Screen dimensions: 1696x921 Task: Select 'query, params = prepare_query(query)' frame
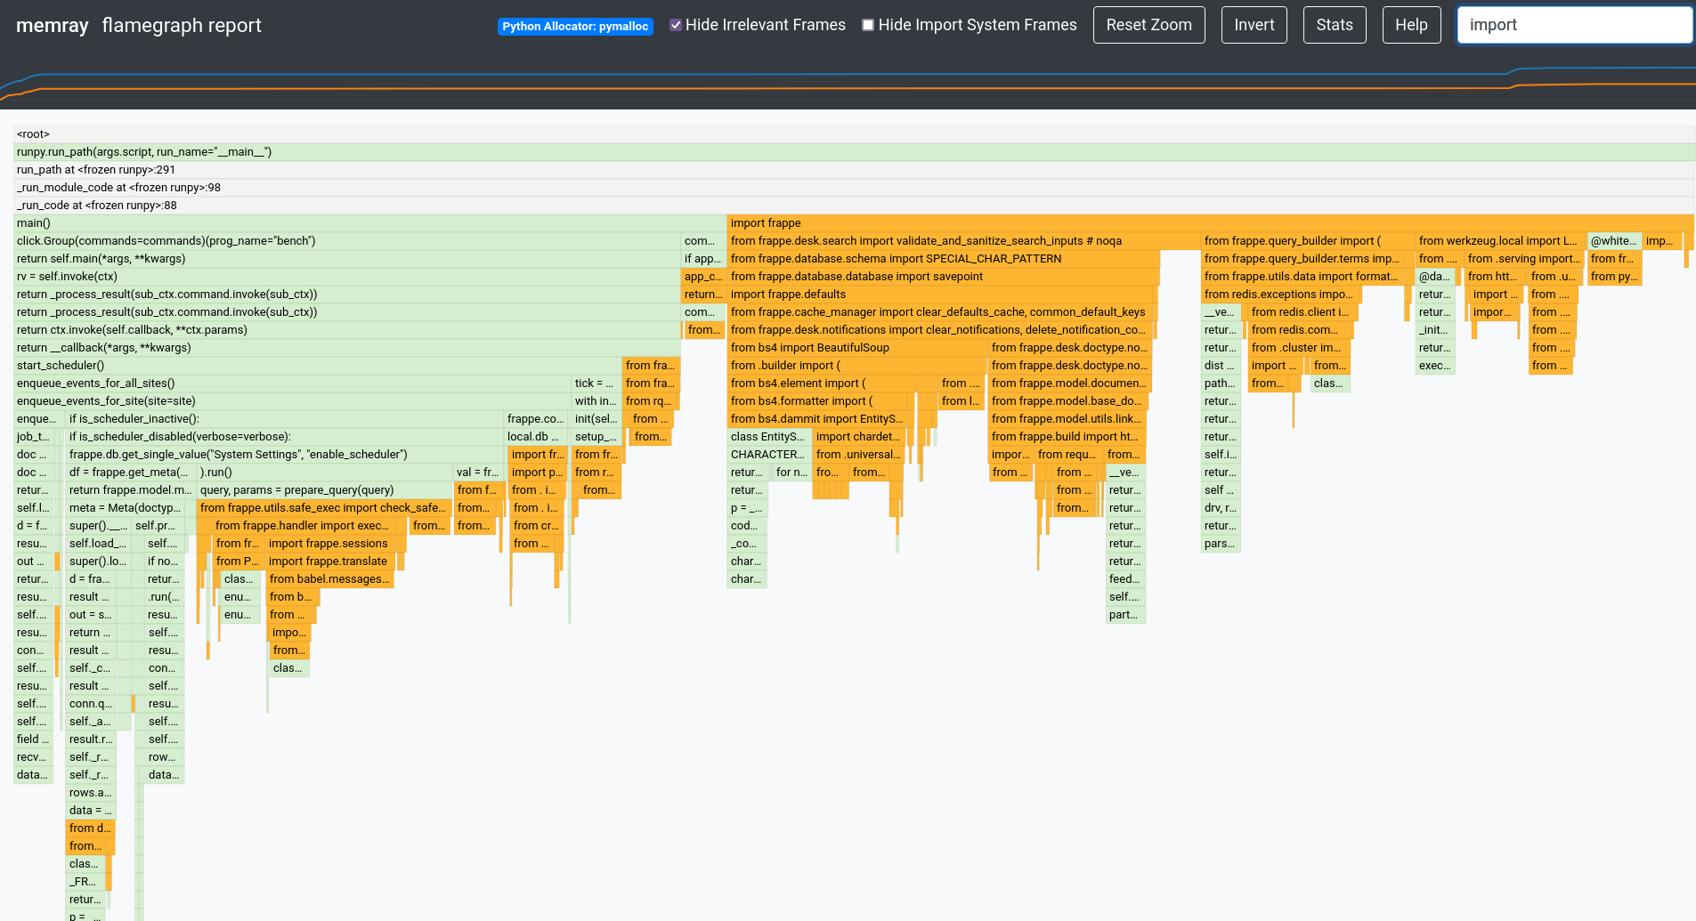(x=325, y=490)
